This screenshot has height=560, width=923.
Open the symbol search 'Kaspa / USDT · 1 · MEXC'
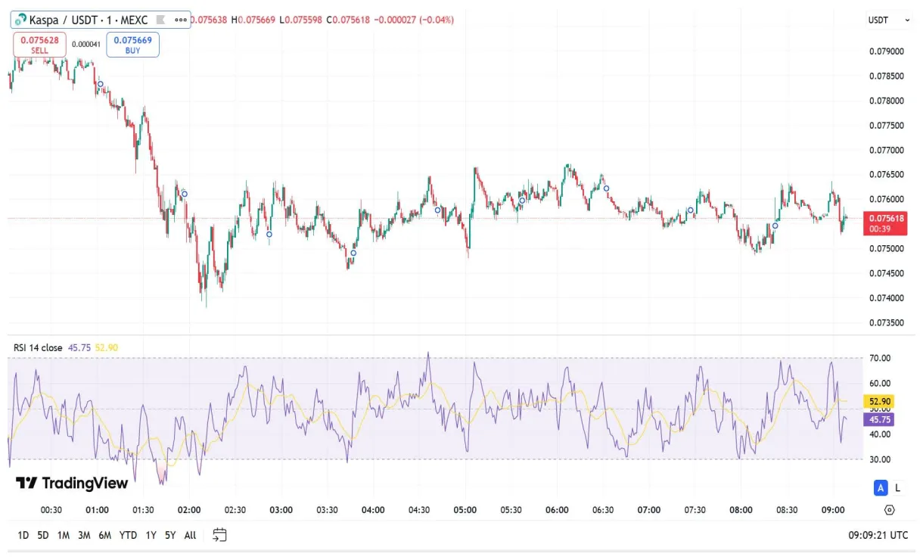click(x=91, y=20)
